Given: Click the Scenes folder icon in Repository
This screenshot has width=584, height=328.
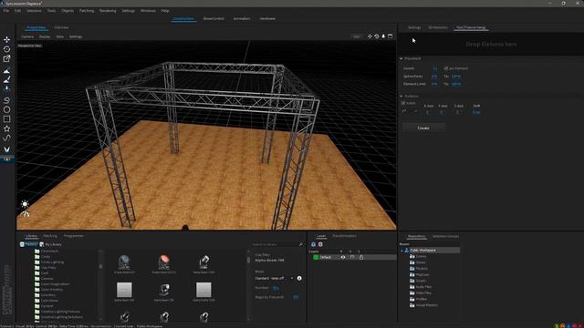Looking at the screenshot, I should pos(412,256).
